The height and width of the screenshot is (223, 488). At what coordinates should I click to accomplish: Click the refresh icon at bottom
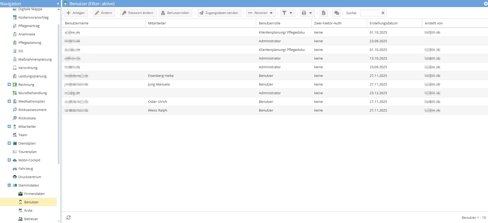coord(69,217)
